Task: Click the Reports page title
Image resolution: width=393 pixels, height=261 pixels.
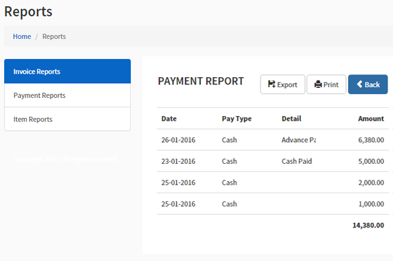Action: pyautogui.click(x=28, y=12)
